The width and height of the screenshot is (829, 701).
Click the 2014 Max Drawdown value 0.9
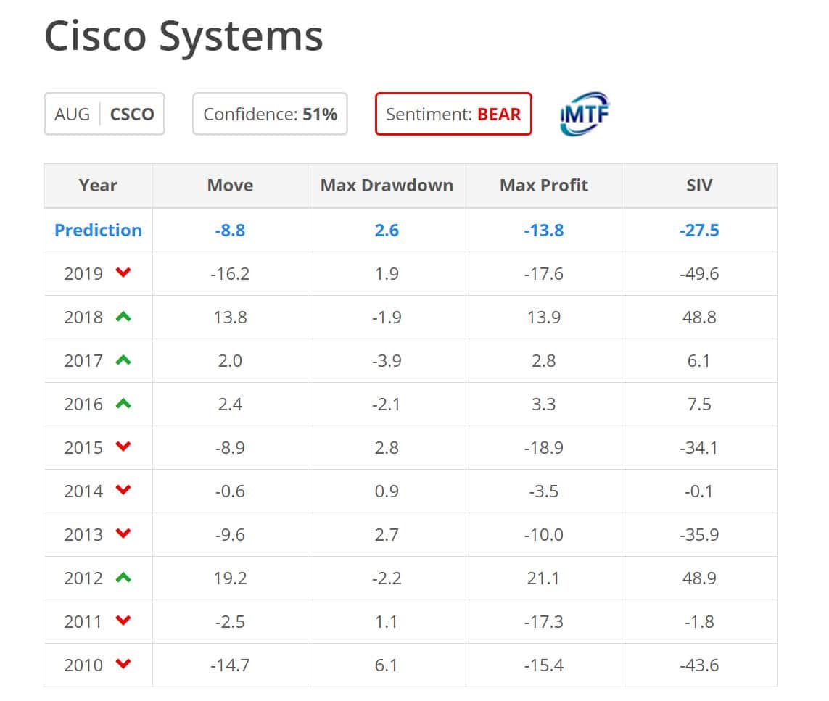387,491
